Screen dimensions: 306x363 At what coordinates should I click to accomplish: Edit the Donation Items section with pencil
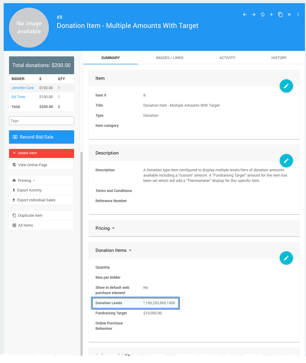click(286, 258)
